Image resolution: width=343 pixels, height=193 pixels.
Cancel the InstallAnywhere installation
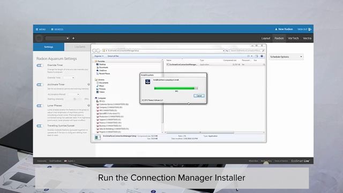199,96
